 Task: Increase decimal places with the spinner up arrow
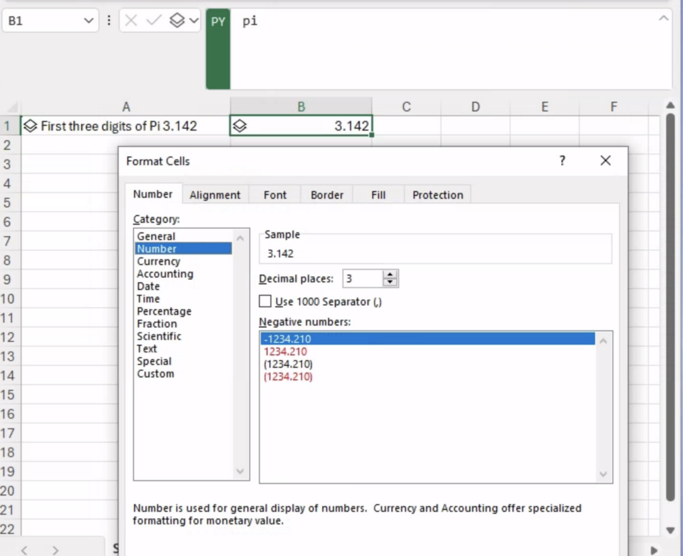click(391, 275)
